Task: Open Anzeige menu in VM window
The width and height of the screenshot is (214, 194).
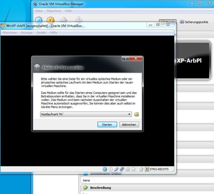Action: [x=27, y=33]
